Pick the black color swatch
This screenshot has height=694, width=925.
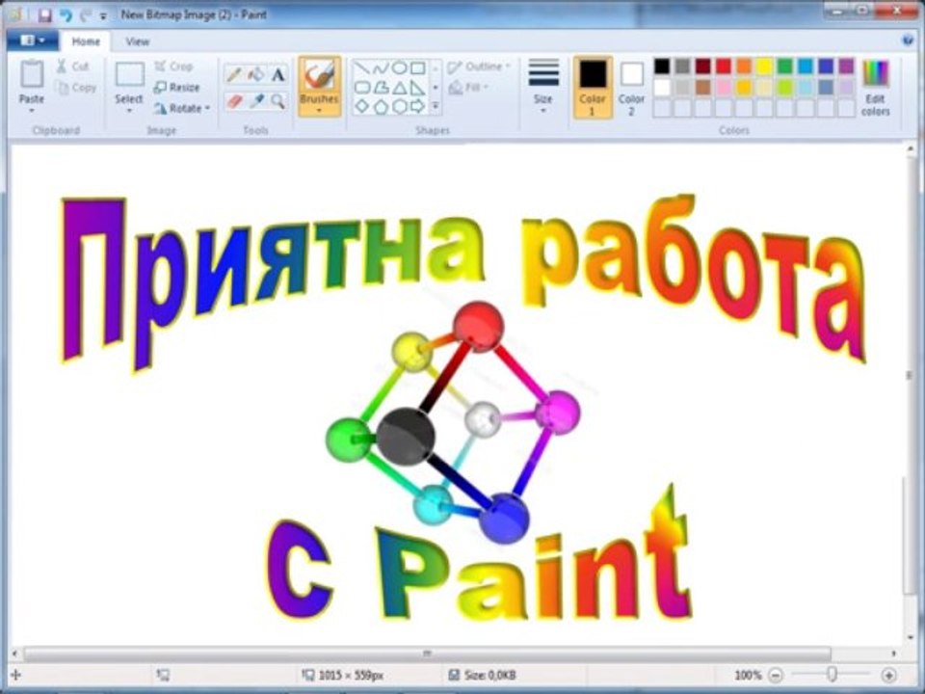[x=662, y=67]
